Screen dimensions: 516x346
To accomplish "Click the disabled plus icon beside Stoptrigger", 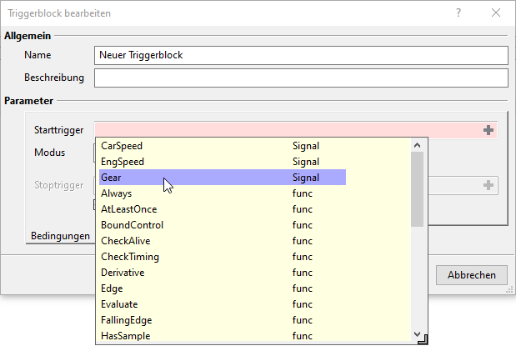I will 488,185.
